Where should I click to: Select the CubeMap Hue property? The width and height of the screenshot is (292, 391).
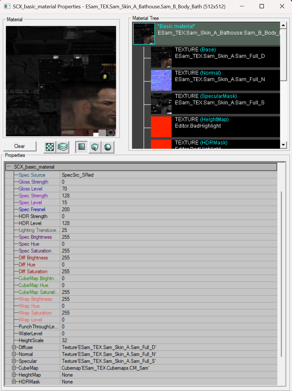pos(33,285)
